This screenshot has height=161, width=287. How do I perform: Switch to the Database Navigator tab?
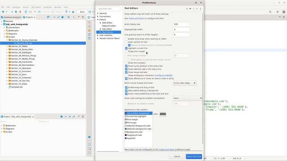click(11, 17)
